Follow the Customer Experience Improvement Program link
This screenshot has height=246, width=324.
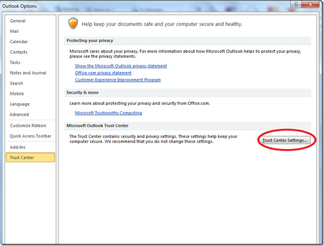pos(118,80)
